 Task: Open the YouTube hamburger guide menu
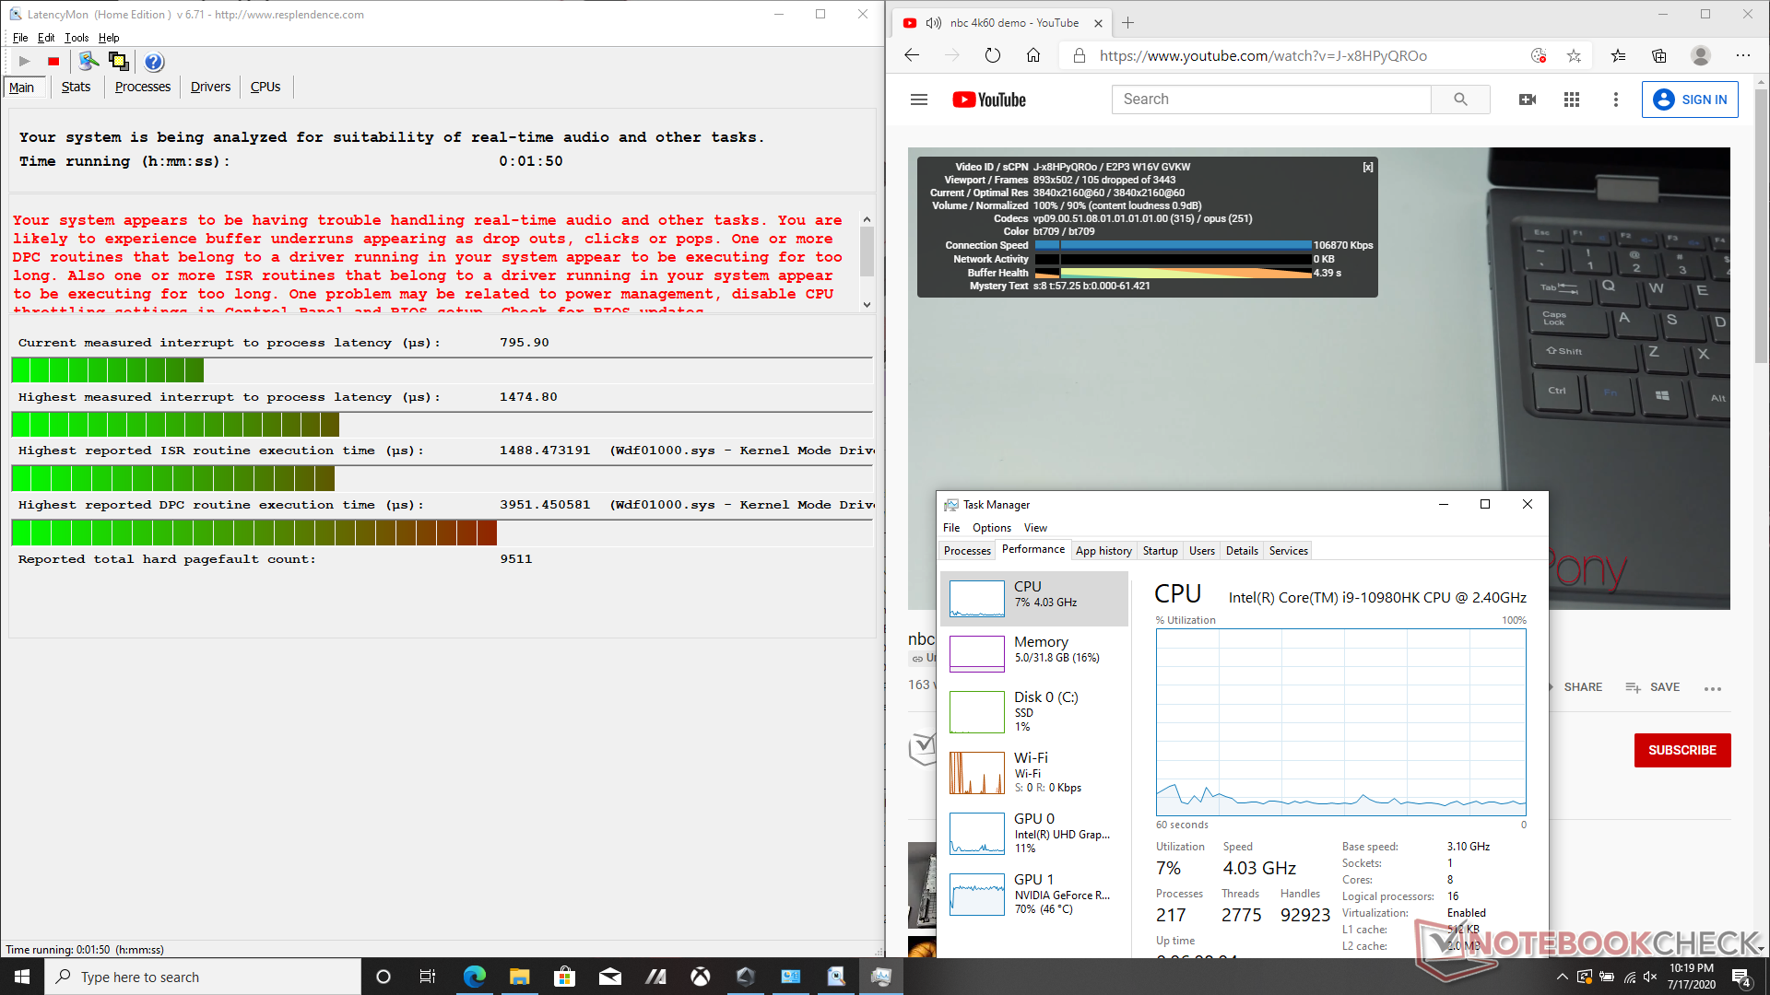click(x=918, y=99)
